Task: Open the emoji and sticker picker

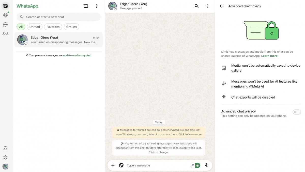Action: [x=121, y=165]
